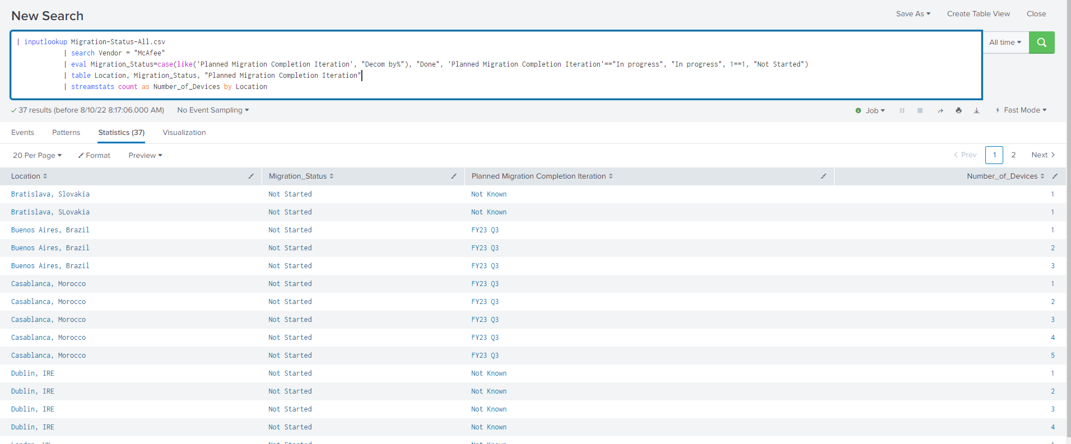The width and height of the screenshot is (1071, 444).
Task: Switch to the Visualization tab
Action: point(184,133)
